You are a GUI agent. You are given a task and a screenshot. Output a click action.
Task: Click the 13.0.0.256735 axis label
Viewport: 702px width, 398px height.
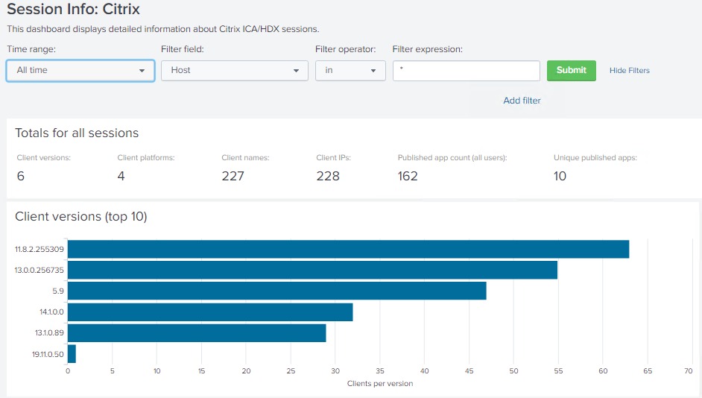coord(39,271)
